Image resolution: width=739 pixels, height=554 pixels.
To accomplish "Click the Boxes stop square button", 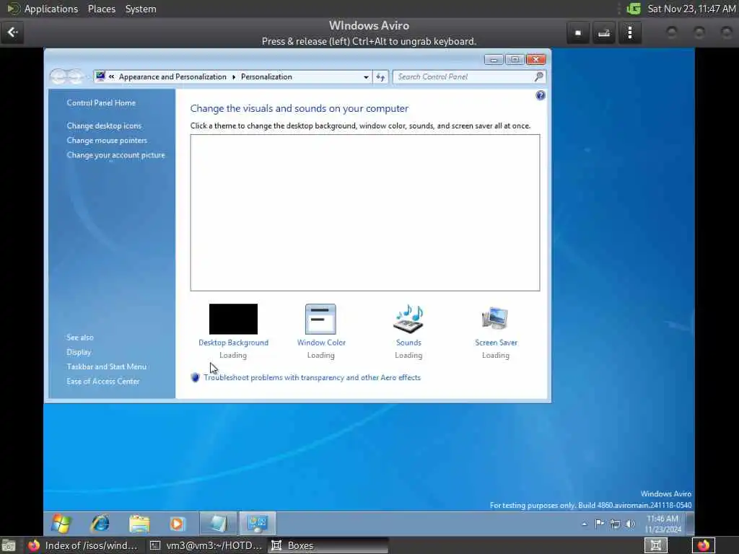I will click(578, 32).
